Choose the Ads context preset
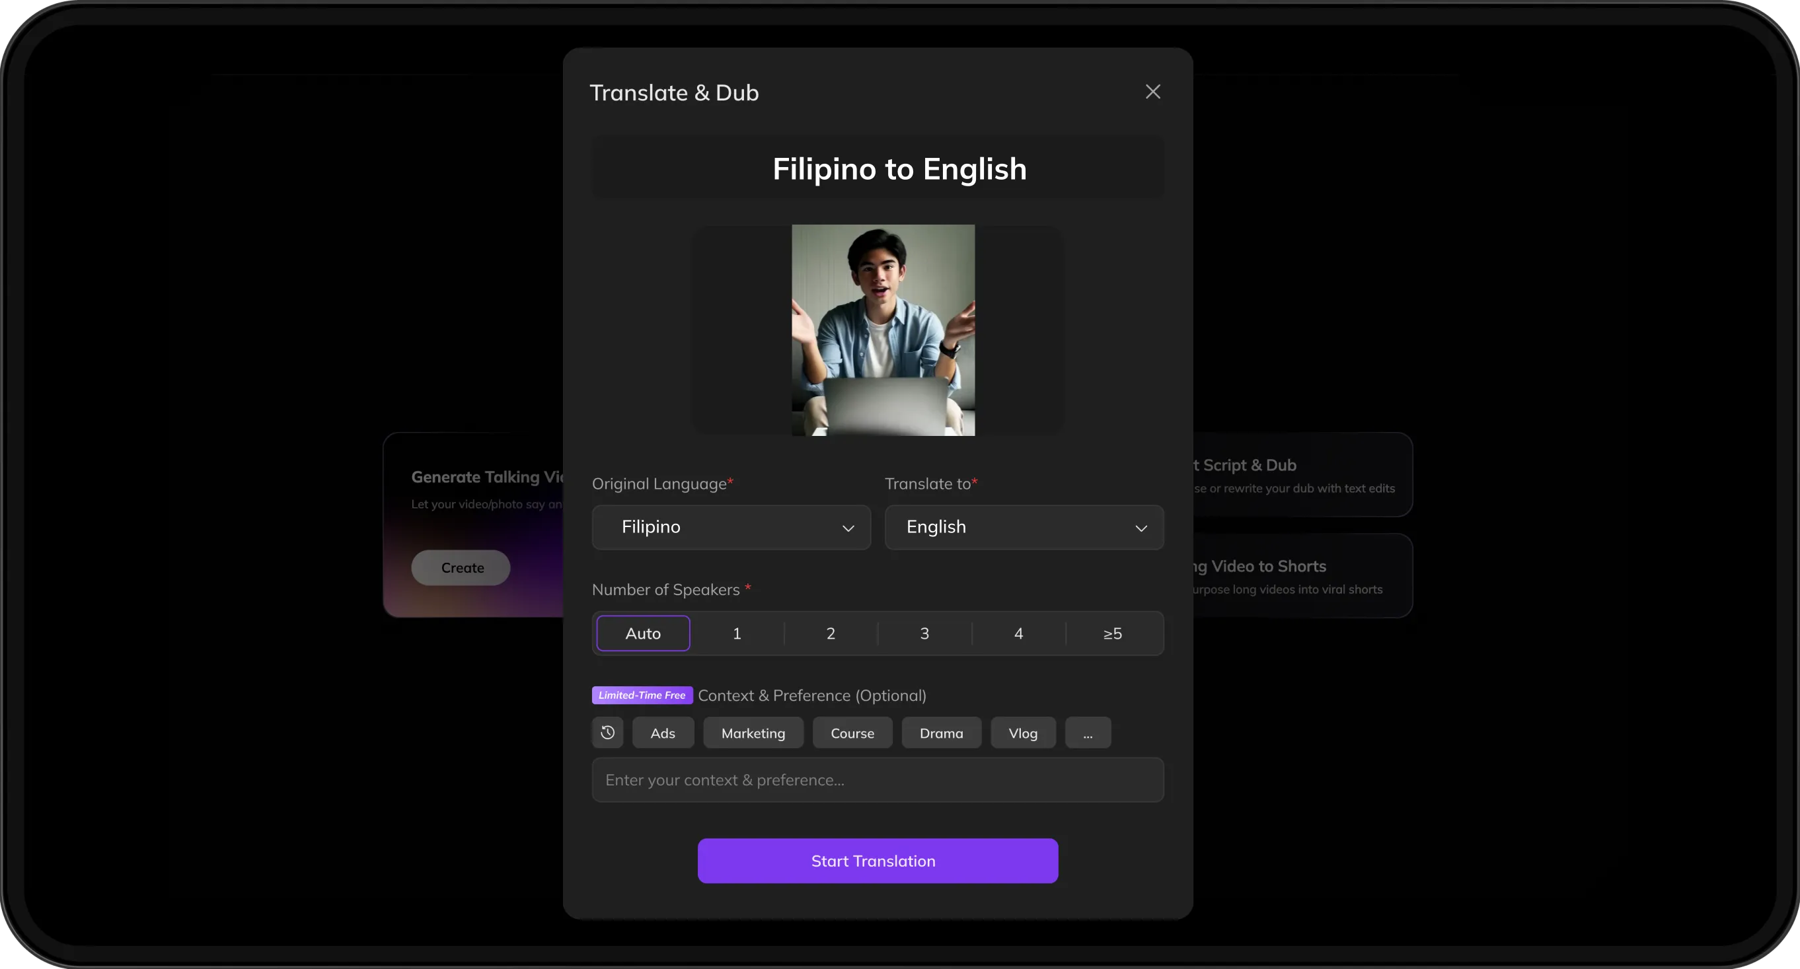The width and height of the screenshot is (1800, 969). [662, 733]
